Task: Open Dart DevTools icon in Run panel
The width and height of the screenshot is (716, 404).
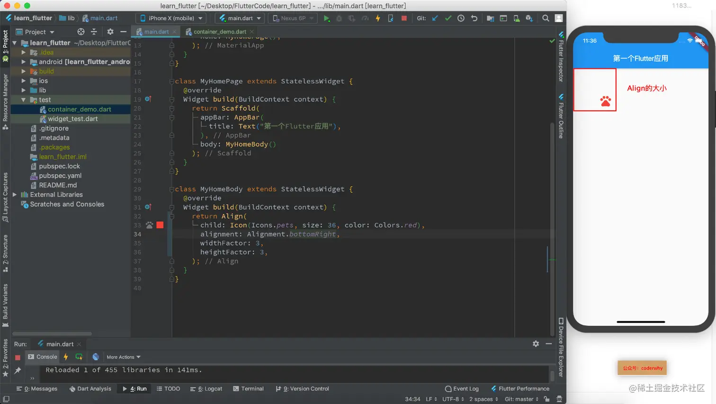Action: 96,357
